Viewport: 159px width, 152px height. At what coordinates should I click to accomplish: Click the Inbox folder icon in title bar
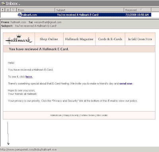tap(3, 4)
